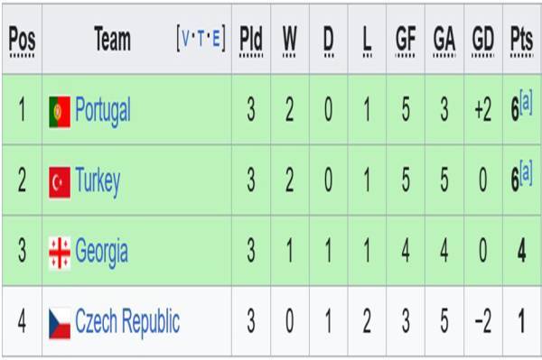Screen dimensions: 542x360
Task: Click the GD column header abbreviation
Action: click(x=483, y=41)
